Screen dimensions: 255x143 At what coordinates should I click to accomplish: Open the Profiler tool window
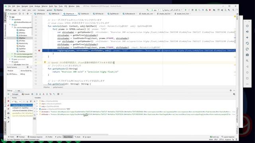tap(49, 137)
